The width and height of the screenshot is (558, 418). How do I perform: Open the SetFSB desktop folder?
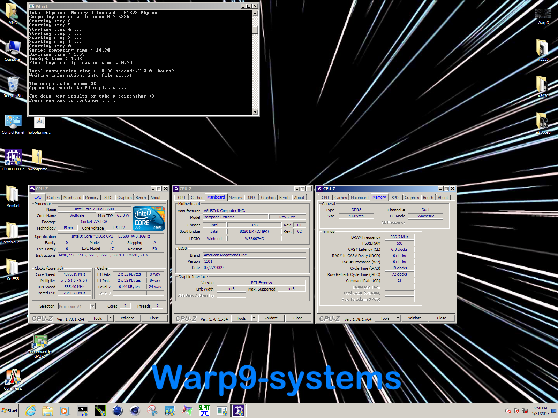tap(13, 269)
